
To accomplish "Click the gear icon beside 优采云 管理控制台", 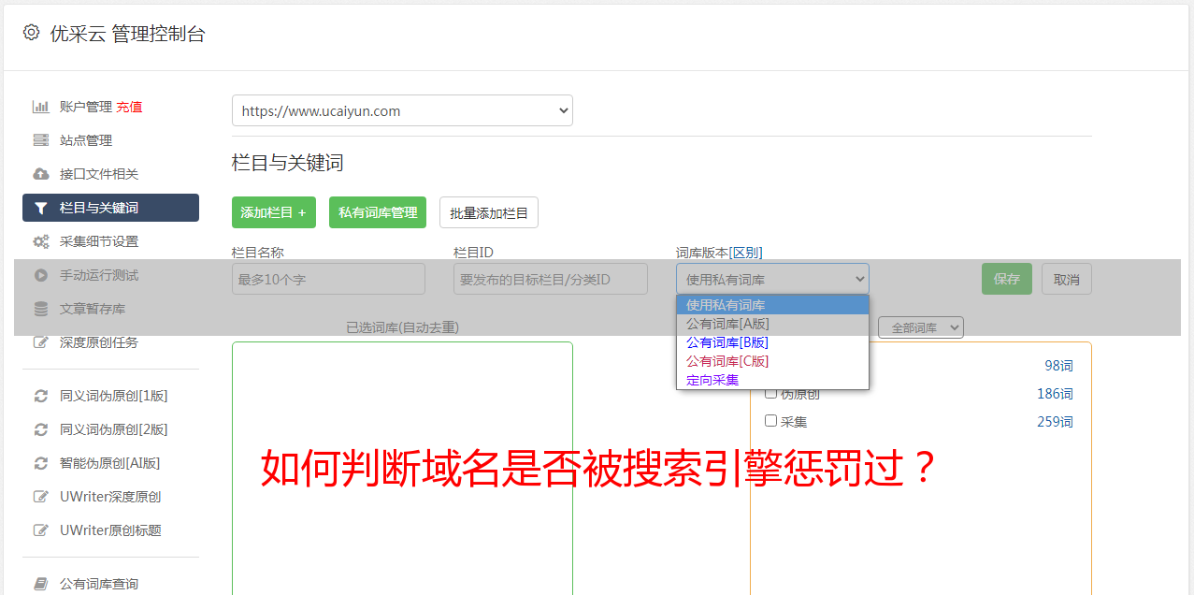I will [x=31, y=33].
